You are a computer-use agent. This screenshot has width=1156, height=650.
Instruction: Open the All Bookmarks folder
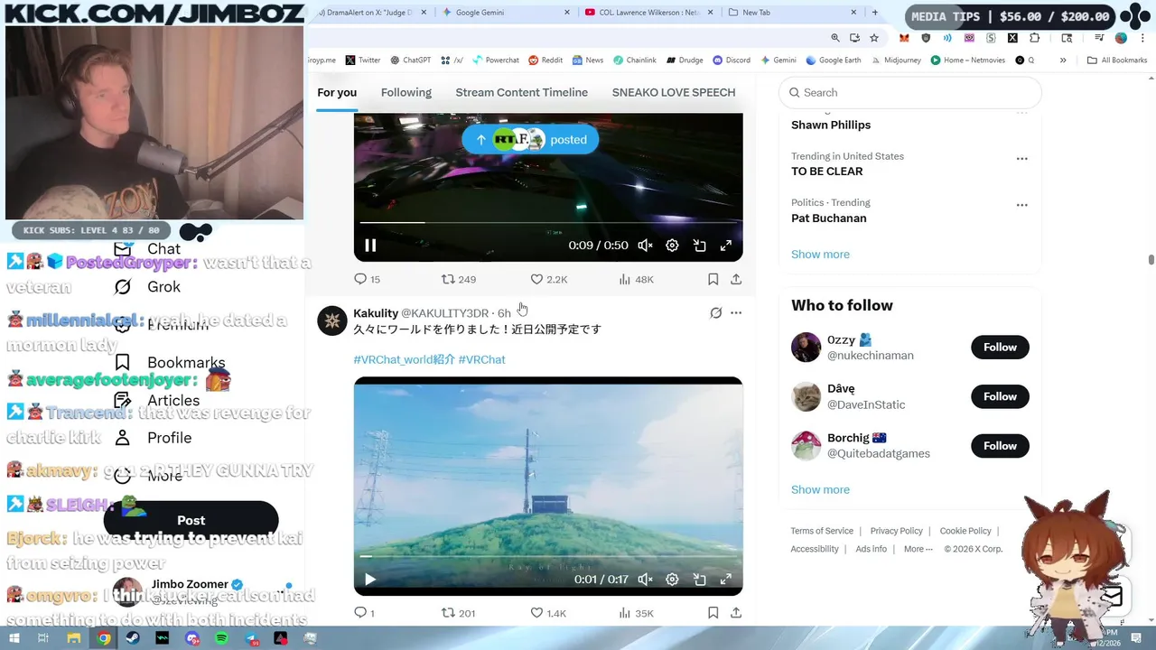(x=1117, y=60)
